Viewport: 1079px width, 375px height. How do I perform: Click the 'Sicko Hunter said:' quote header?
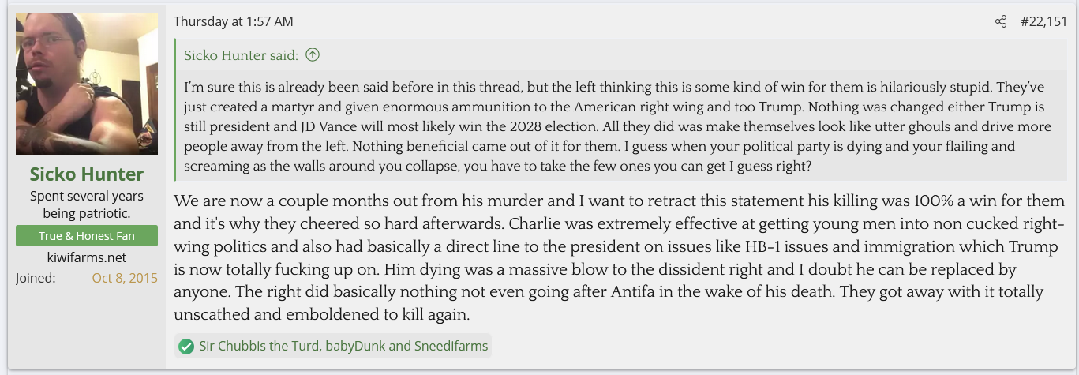pyautogui.click(x=241, y=55)
